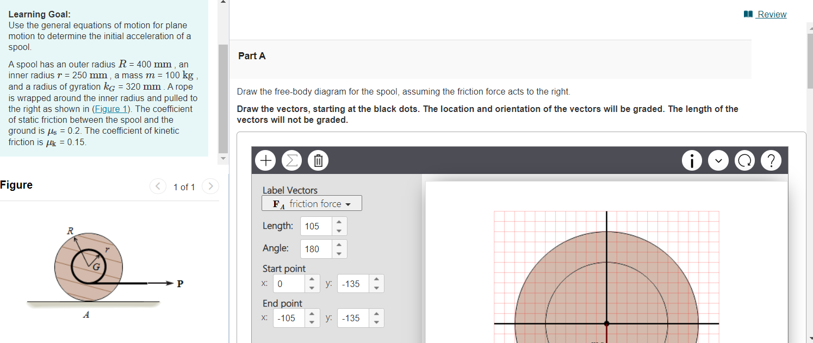Decrease the End point x stepper
The width and height of the screenshot is (813, 343).
pos(312,322)
